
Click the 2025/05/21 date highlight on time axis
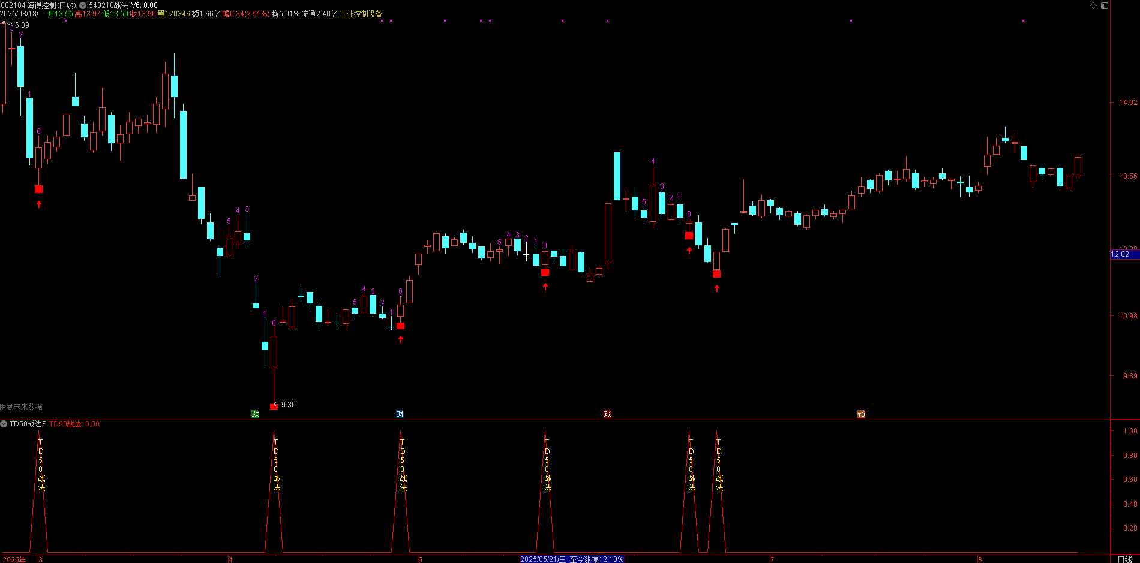click(572, 559)
